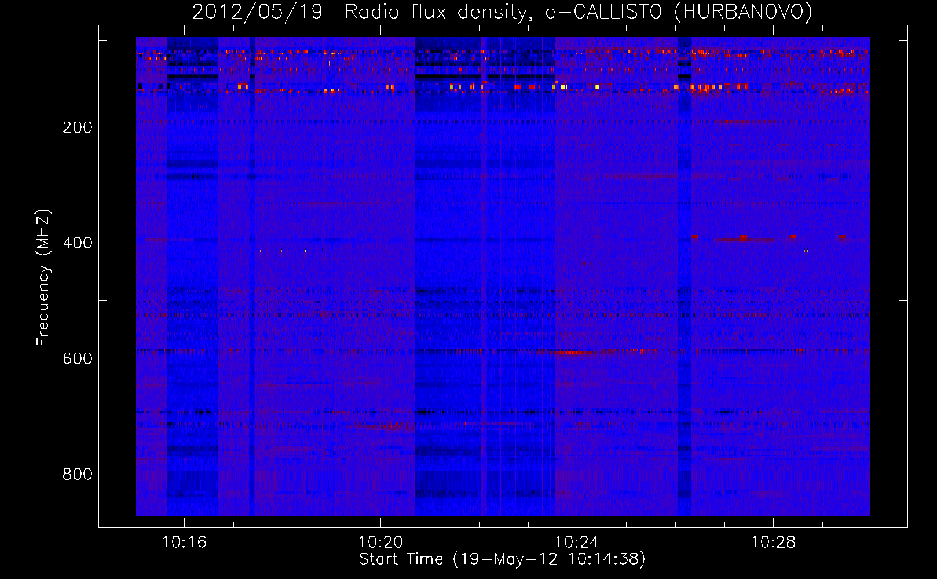Select the 400 frequency axis label
The height and width of the screenshot is (579, 937).
click(x=78, y=243)
